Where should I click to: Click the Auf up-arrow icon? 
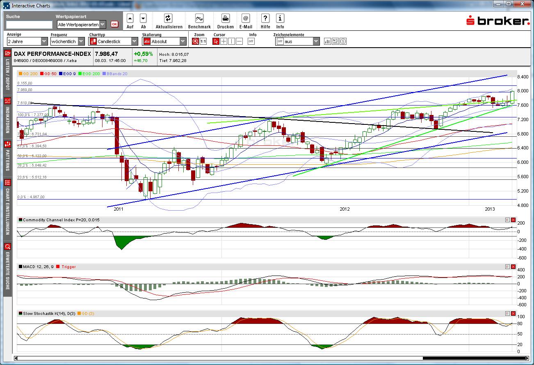(x=130, y=18)
